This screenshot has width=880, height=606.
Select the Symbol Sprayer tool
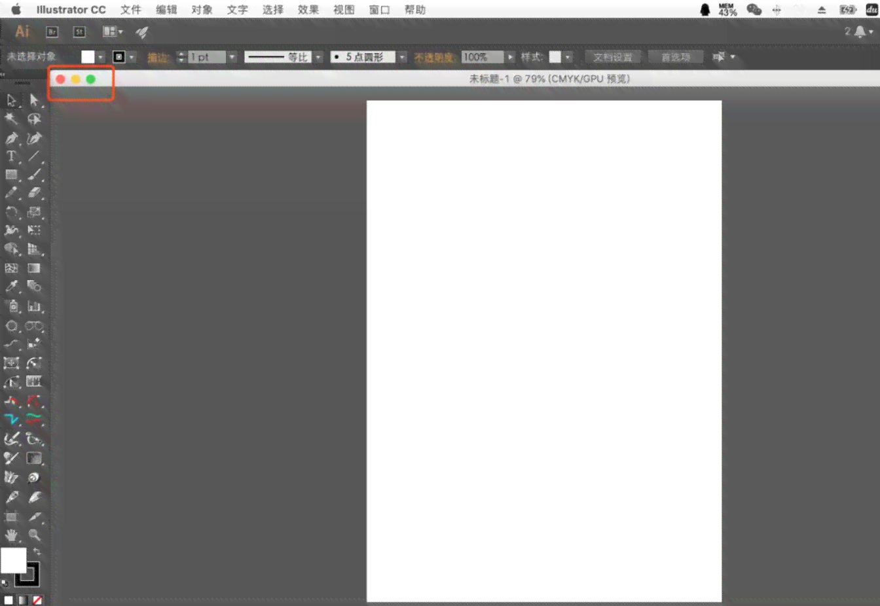point(12,306)
